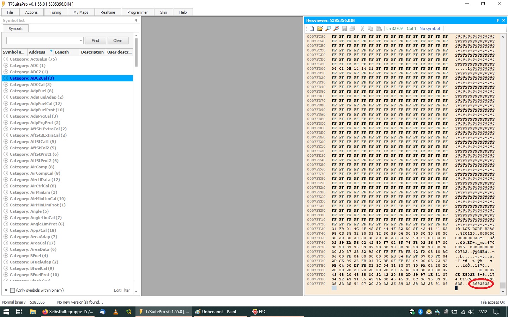Click the Edit Filter link
The image size is (508, 317).
(122, 290)
